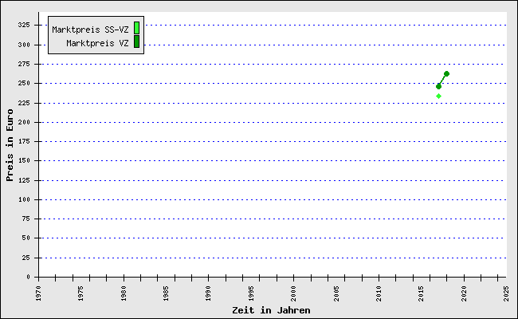Image resolution: width=518 pixels, height=319 pixels.
Task: Click the light green diamond data point
Action: (439, 96)
